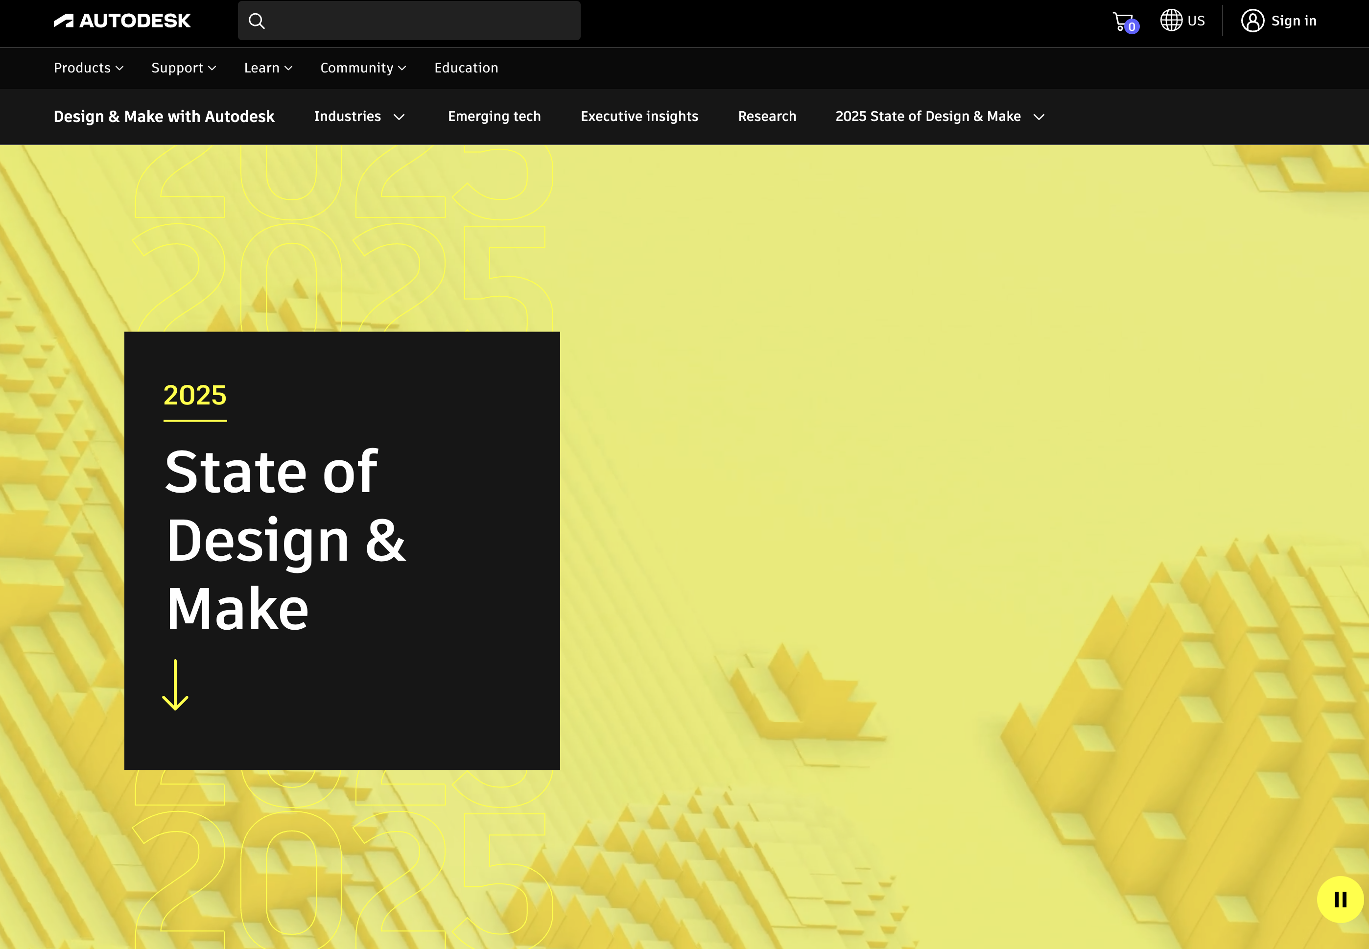Image resolution: width=1369 pixels, height=949 pixels.
Task: Expand the Products dropdown
Action: pos(88,68)
